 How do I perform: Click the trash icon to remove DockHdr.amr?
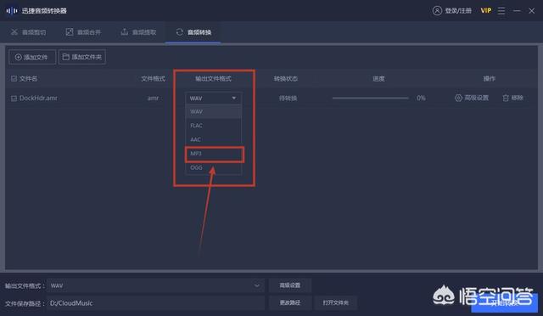(506, 99)
